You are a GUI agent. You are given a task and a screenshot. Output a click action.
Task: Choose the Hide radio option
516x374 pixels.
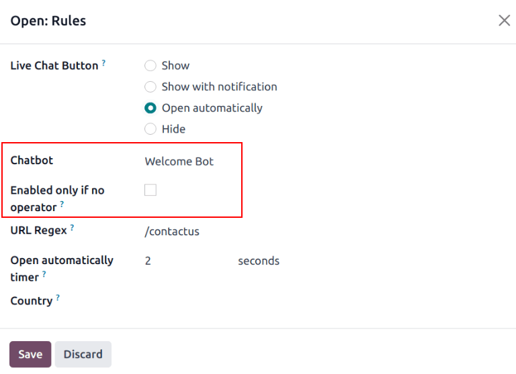pyautogui.click(x=150, y=129)
